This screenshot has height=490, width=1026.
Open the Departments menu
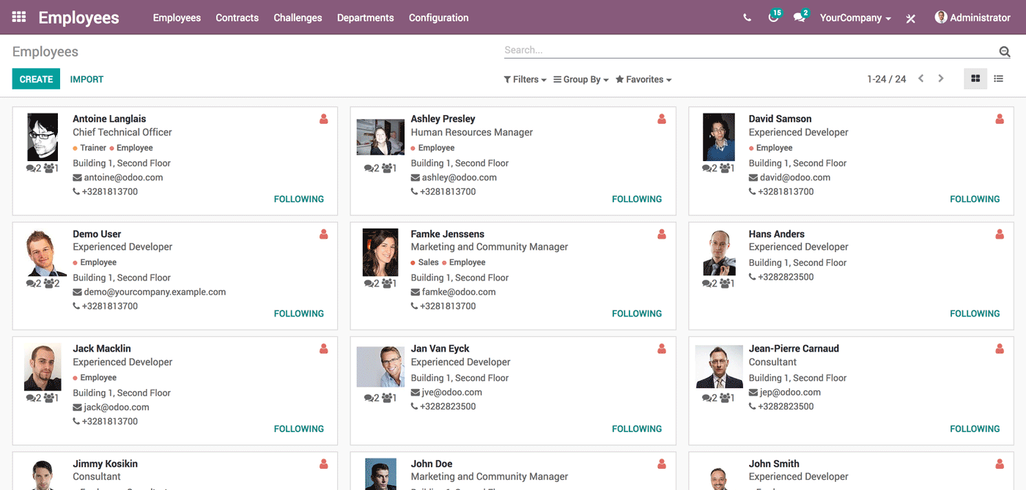tap(365, 18)
